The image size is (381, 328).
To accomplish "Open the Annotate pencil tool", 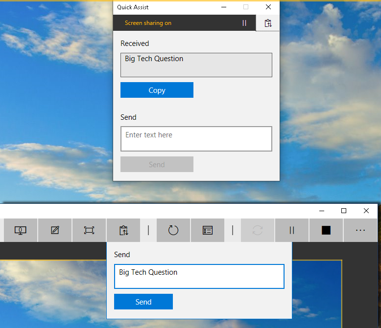I will pyautogui.click(x=55, y=230).
